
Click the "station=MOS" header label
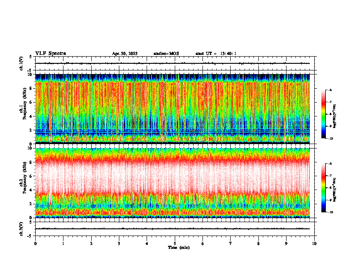click(166, 54)
